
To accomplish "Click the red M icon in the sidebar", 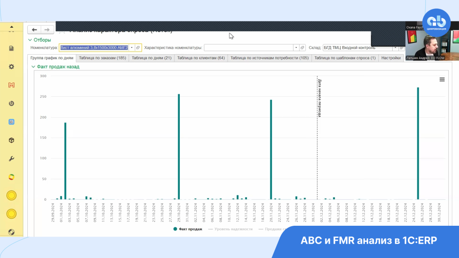I will pyautogui.click(x=11, y=85).
